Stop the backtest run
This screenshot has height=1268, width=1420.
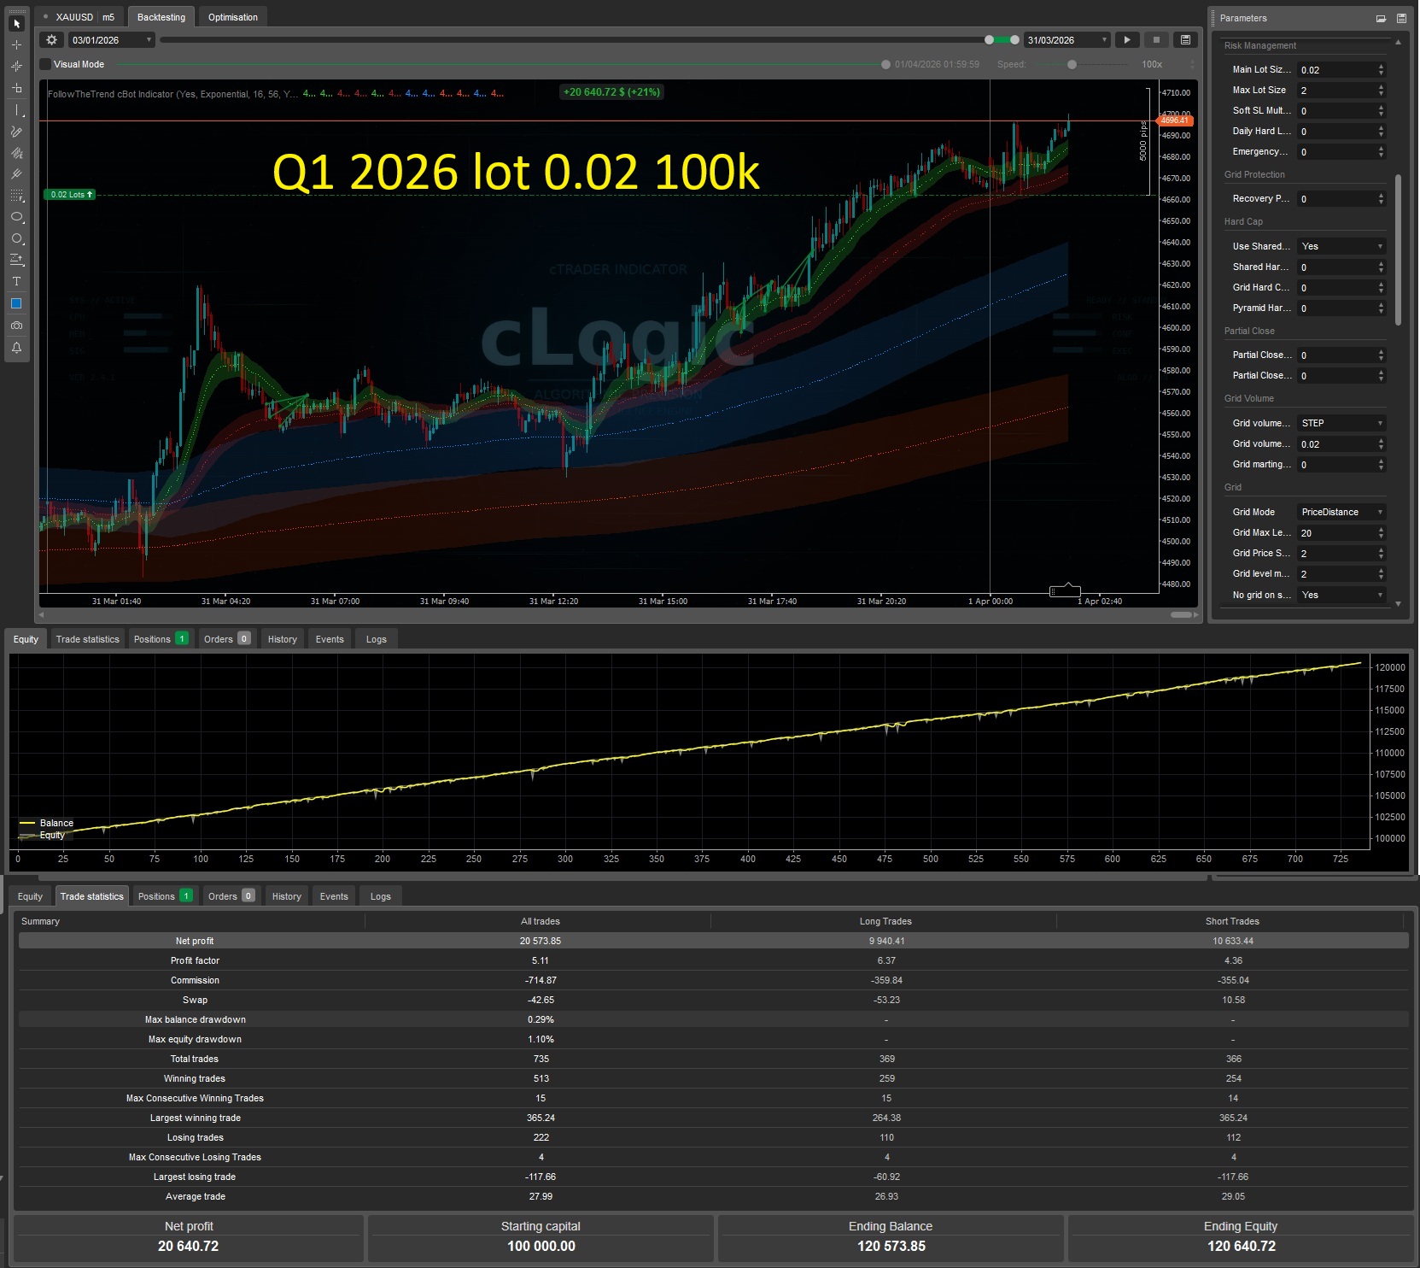coord(1157,39)
